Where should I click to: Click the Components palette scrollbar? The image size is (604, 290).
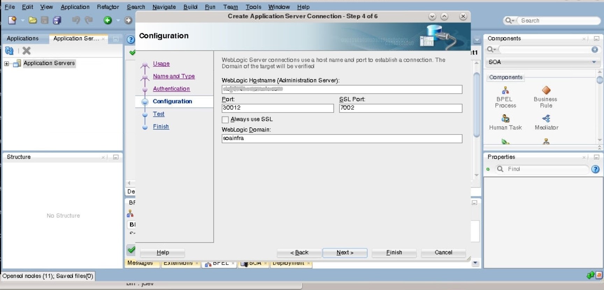click(x=599, y=80)
